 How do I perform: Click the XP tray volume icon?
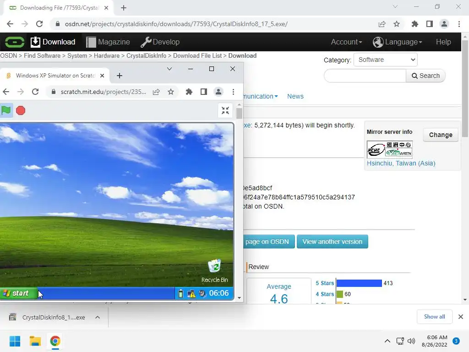click(202, 293)
